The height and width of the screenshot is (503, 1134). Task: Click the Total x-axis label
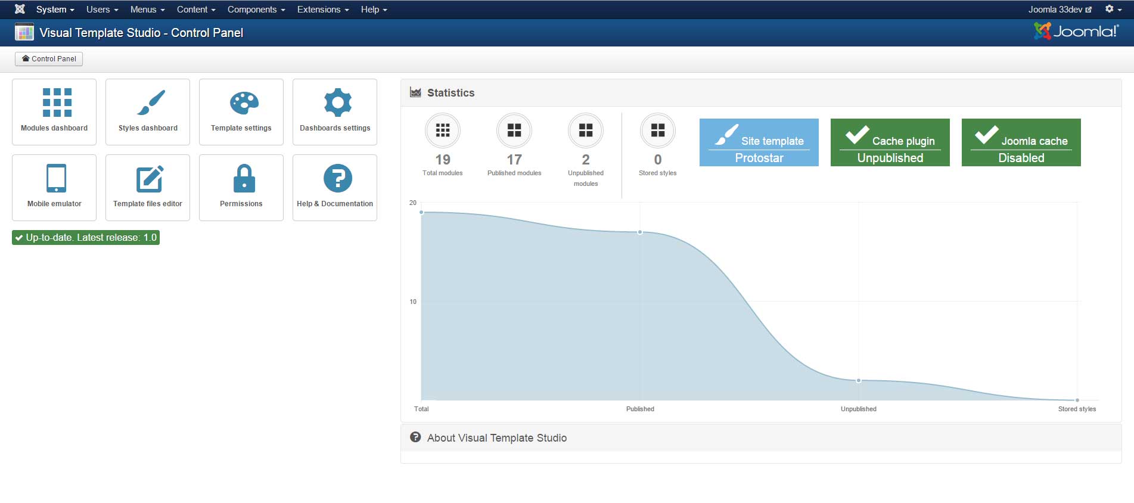click(421, 409)
